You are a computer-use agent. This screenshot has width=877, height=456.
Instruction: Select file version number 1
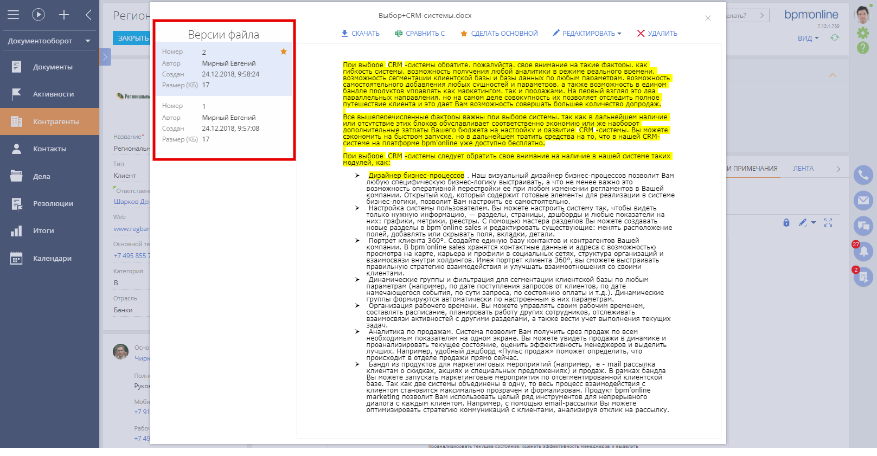pos(223,123)
